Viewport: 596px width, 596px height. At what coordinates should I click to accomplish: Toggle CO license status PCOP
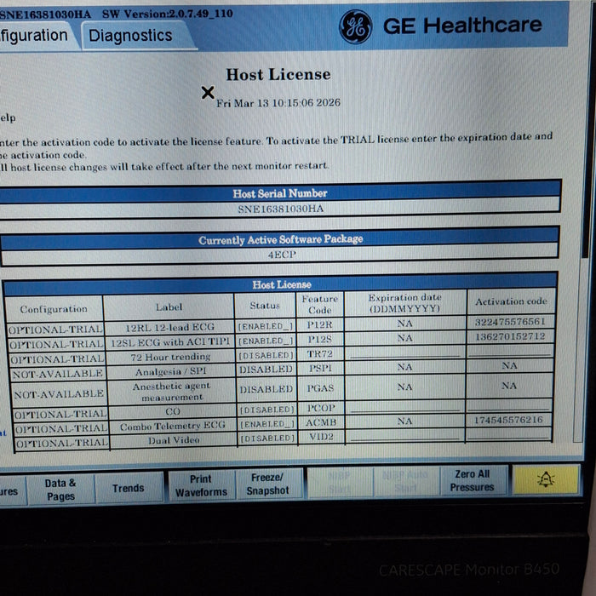266,410
